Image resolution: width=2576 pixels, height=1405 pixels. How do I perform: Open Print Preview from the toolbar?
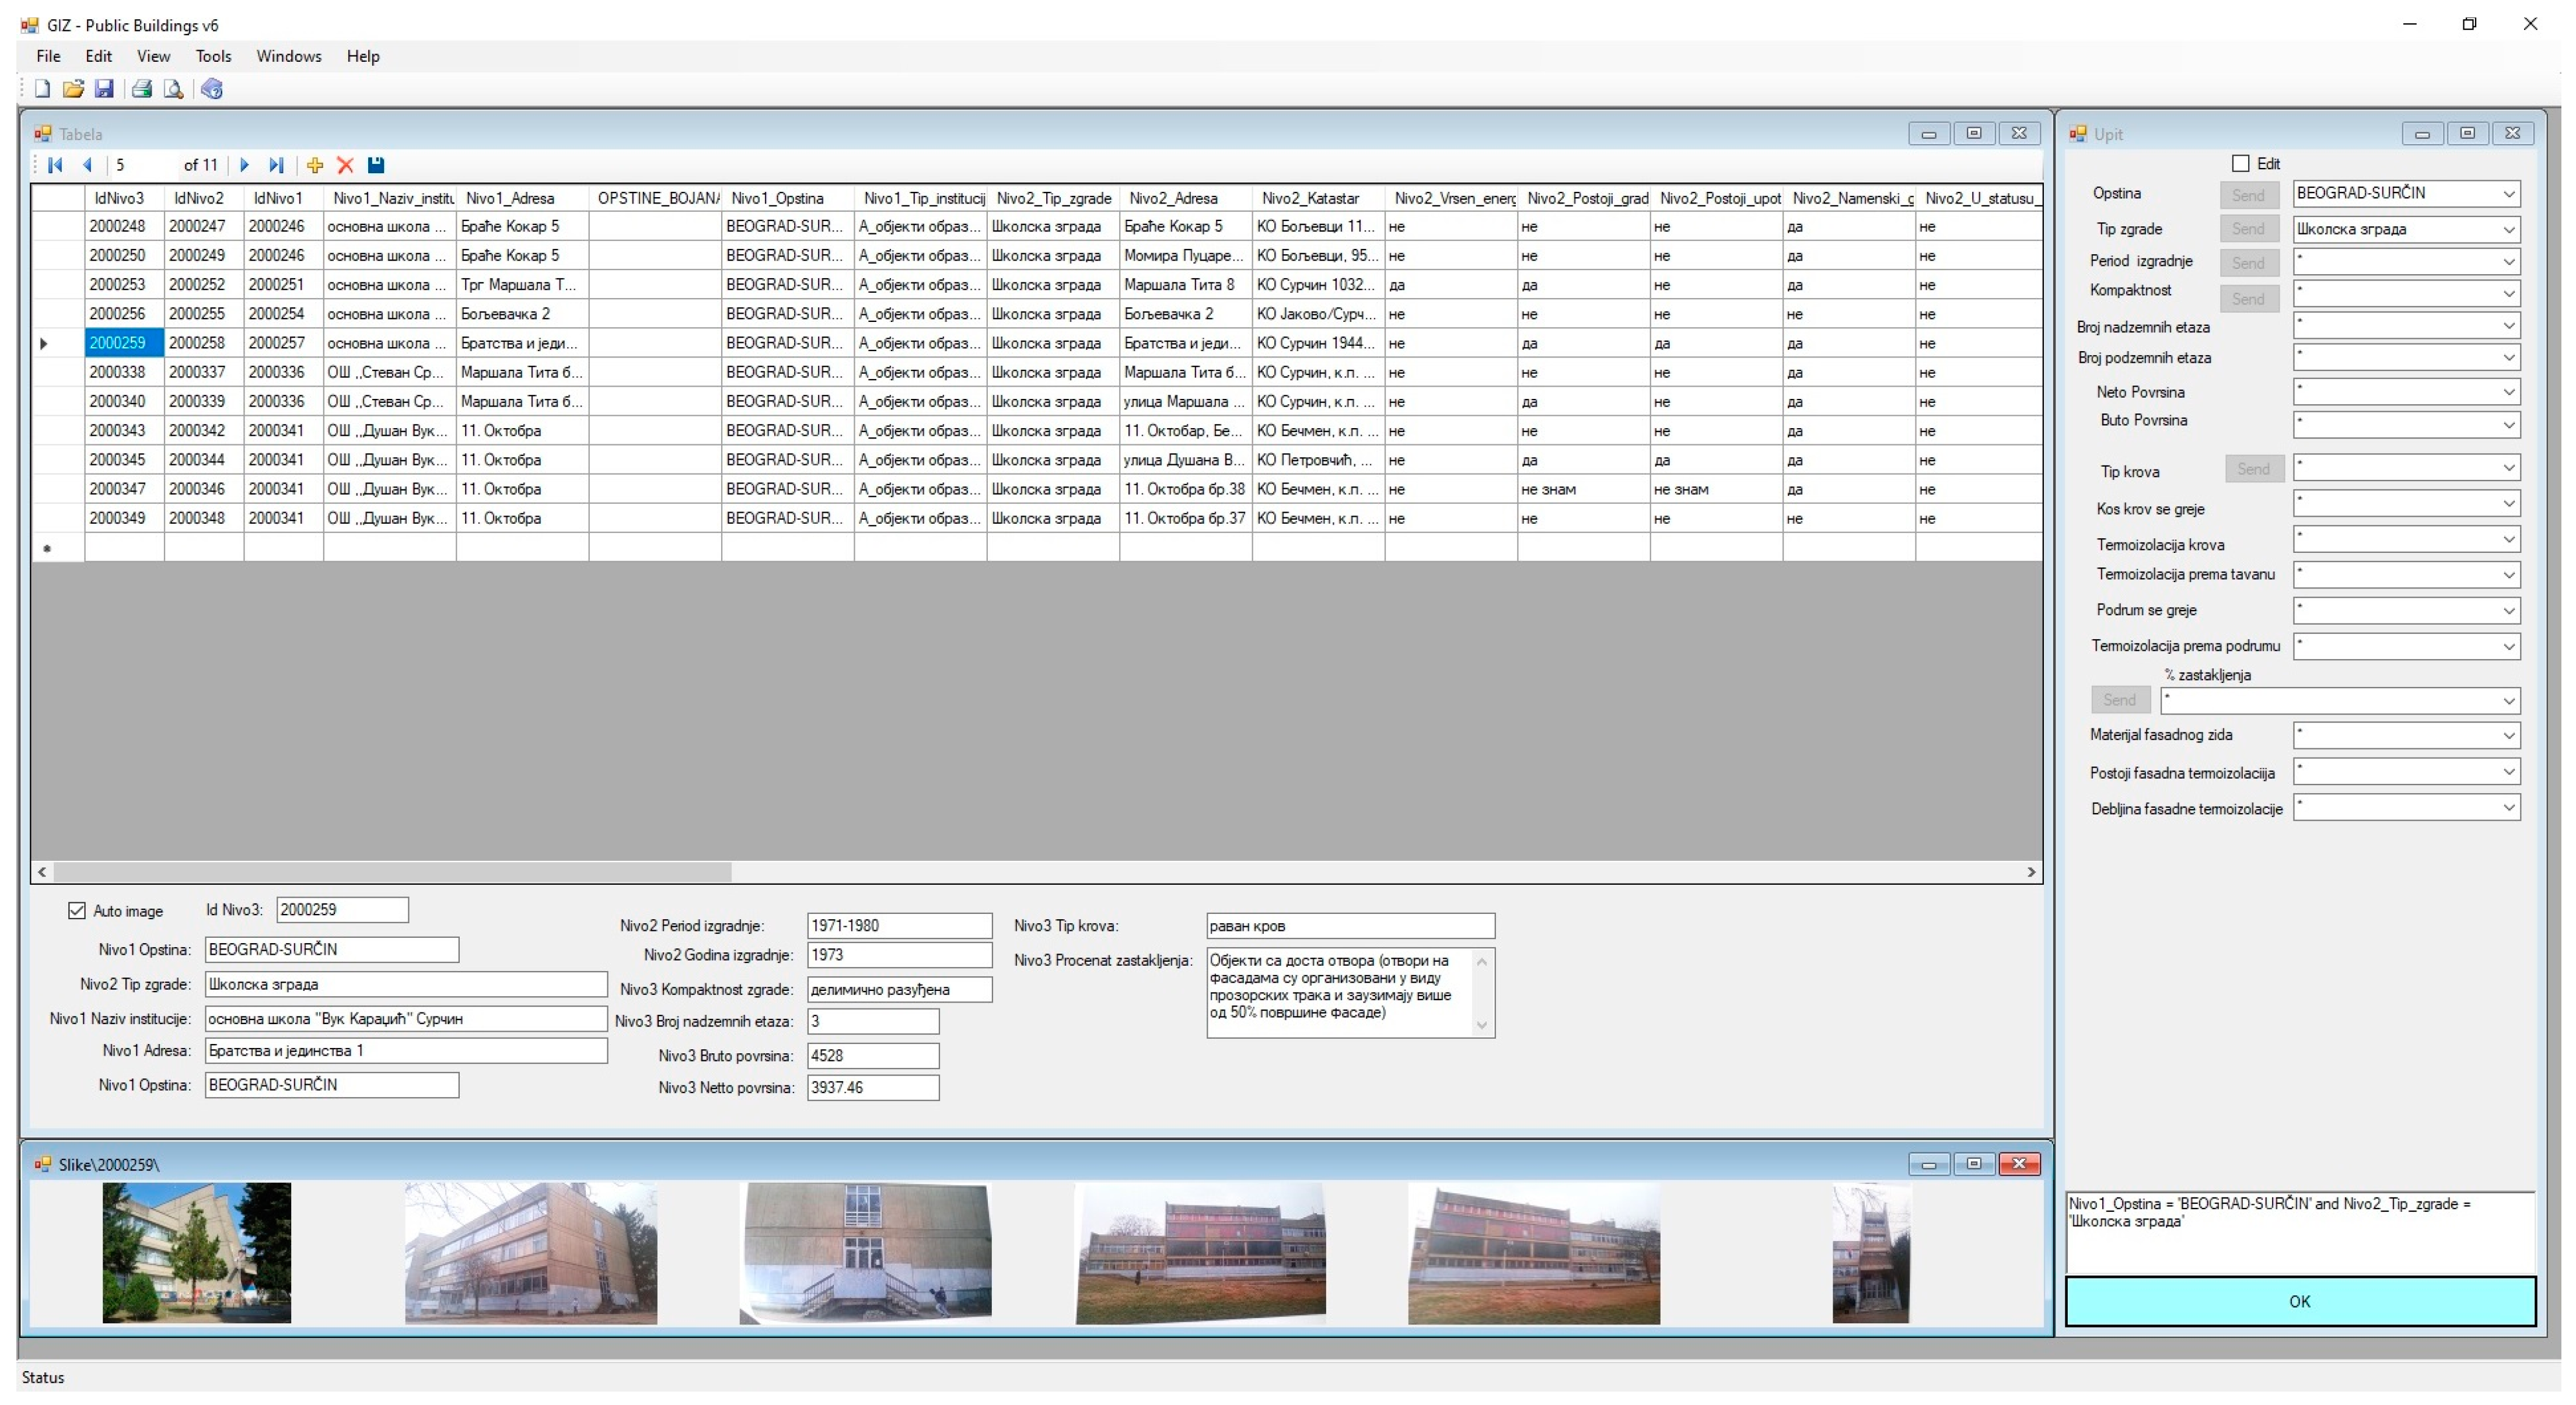(173, 89)
